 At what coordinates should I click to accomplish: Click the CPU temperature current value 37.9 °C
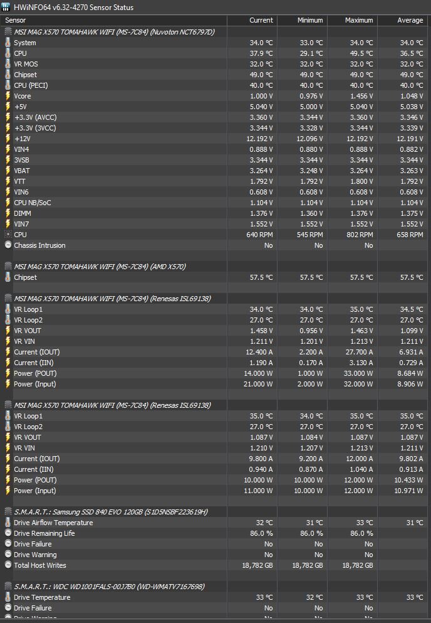click(261, 53)
